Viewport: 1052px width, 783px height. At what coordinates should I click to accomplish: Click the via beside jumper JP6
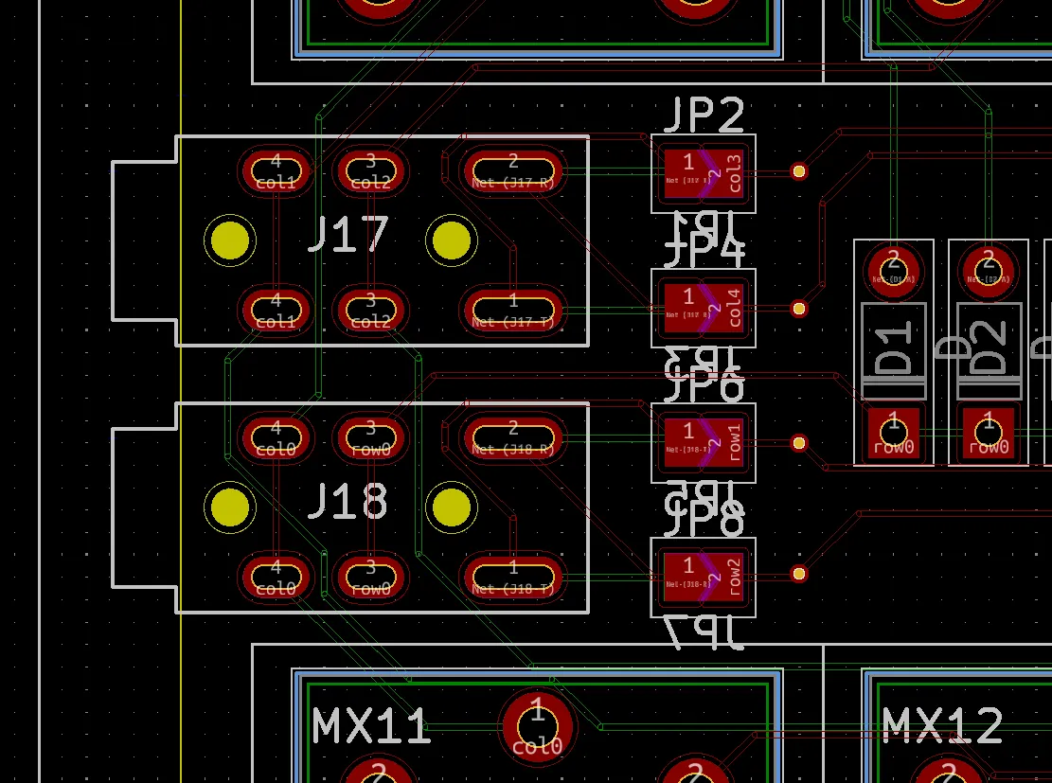tap(799, 441)
